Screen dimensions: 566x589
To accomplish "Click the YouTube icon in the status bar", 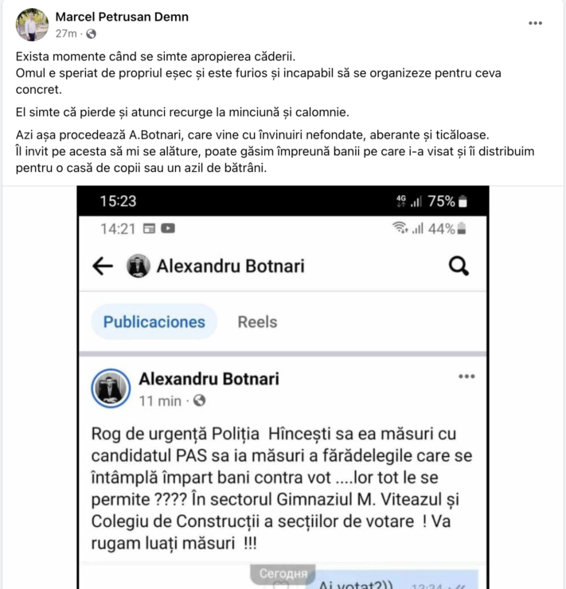I will [x=168, y=229].
